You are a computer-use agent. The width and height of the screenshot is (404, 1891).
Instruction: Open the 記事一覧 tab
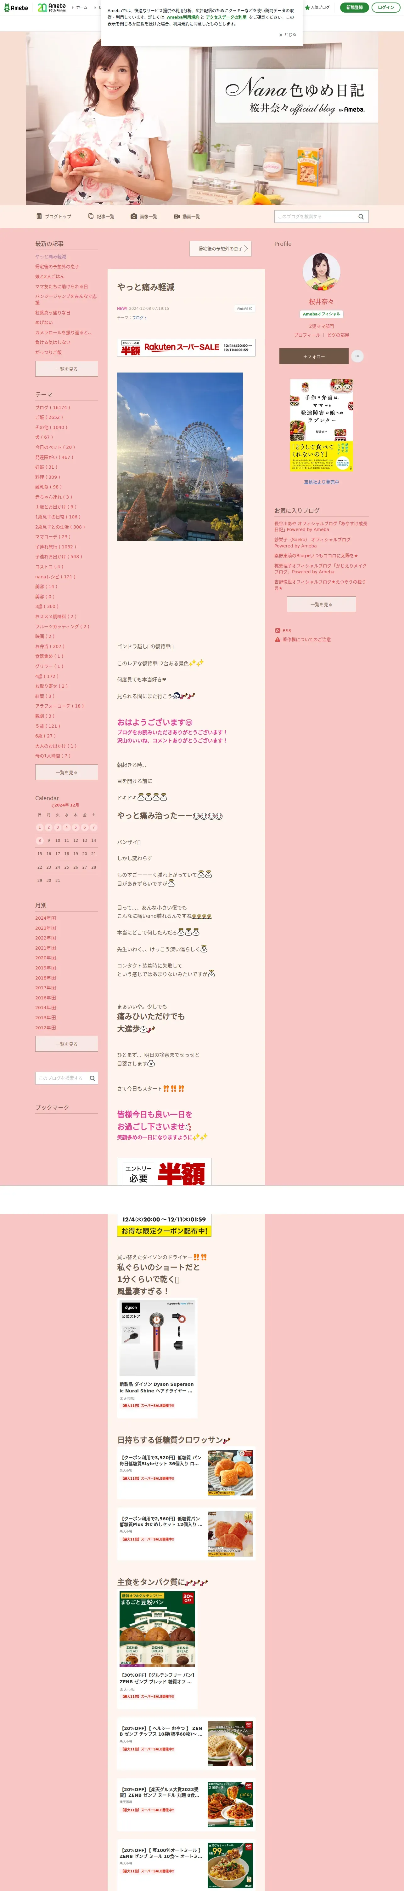click(x=101, y=217)
